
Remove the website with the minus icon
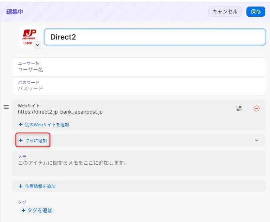257,108
